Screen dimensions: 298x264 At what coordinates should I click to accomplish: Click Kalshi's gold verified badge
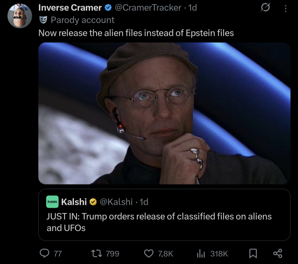pyautogui.click(x=93, y=202)
